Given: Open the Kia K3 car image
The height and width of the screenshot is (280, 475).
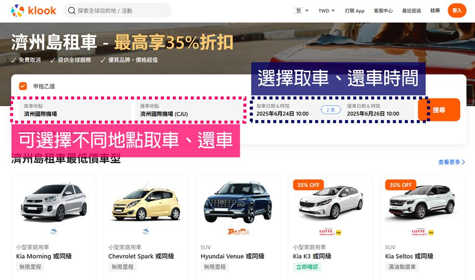Looking at the screenshot, I should (x=330, y=202).
